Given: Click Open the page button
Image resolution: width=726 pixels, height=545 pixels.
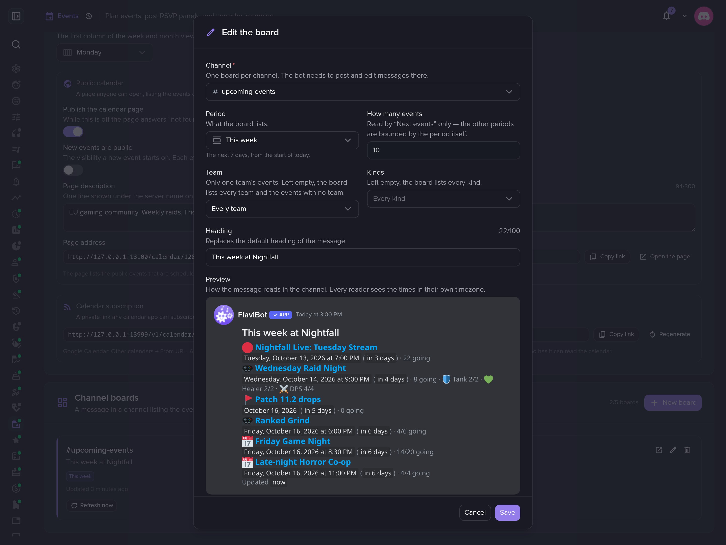Looking at the screenshot, I should pos(665,257).
